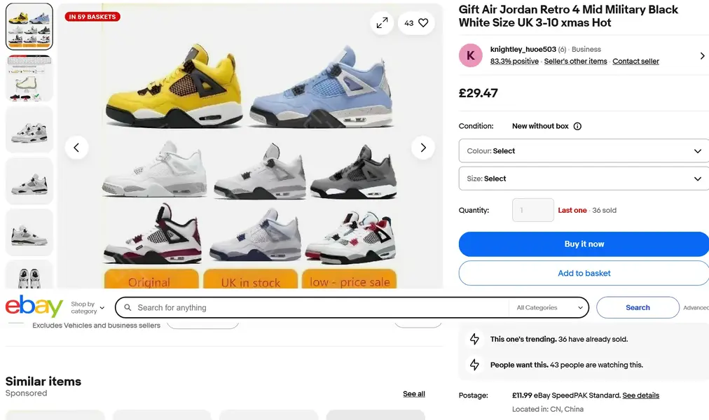This screenshot has width=709, height=420.
Task: Select the first sneaker collage thumbnail
Action: [x=29, y=27]
